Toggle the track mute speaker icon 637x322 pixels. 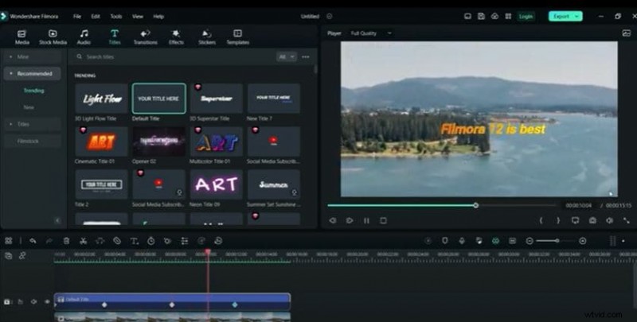(33, 301)
